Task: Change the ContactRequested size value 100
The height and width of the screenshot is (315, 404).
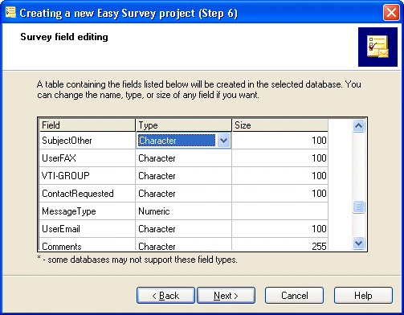Action: point(280,194)
